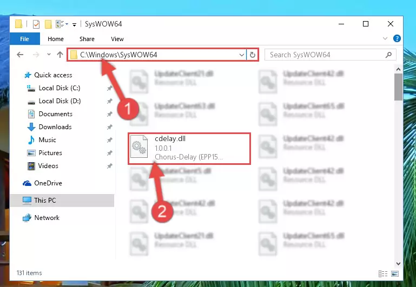The width and height of the screenshot is (416, 287).
Task: Click the Videos filmstrip icon
Action: (31, 166)
